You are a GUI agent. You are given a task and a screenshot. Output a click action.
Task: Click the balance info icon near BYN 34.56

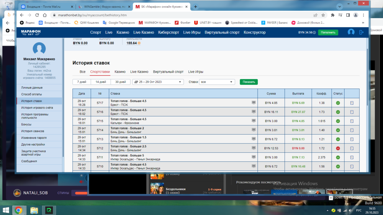[314, 33]
